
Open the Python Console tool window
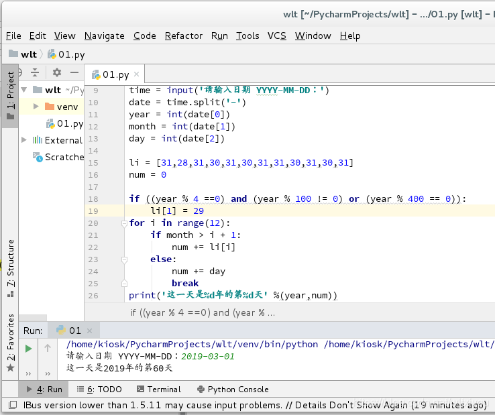(233, 389)
